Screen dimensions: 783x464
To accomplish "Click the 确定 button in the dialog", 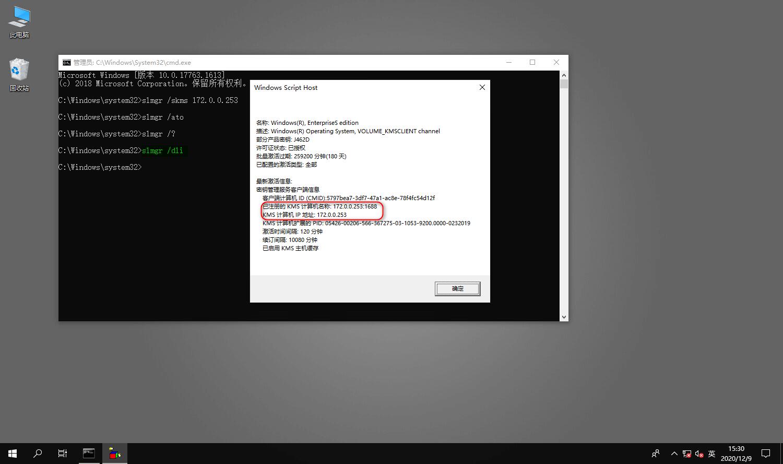I will pyautogui.click(x=457, y=288).
